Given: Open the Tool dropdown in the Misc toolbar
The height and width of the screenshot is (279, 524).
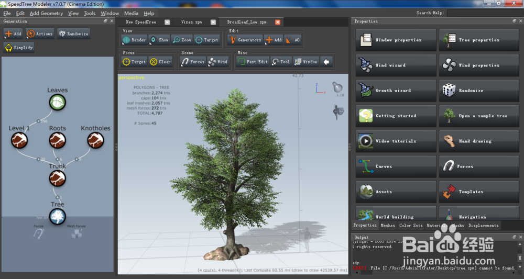Looking at the screenshot, I should click(x=281, y=62).
